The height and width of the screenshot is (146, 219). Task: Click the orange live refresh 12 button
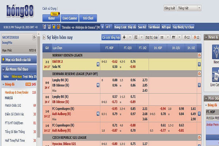[x=196, y=37]
